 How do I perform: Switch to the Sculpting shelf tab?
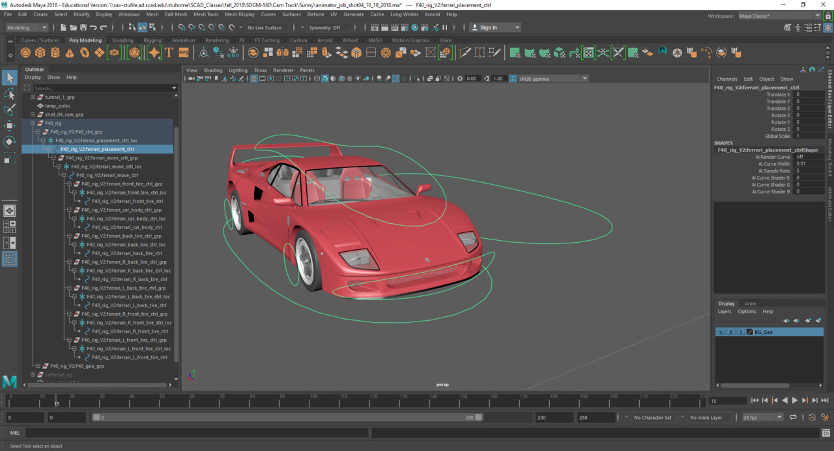coord(122,40)
